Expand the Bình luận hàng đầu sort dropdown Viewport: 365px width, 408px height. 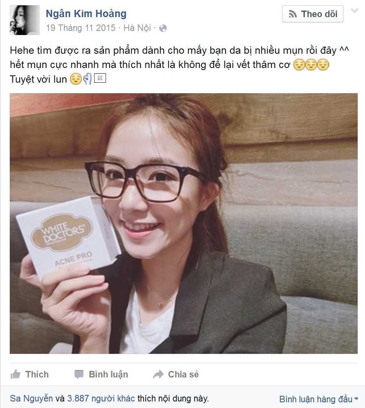(319, 399)
